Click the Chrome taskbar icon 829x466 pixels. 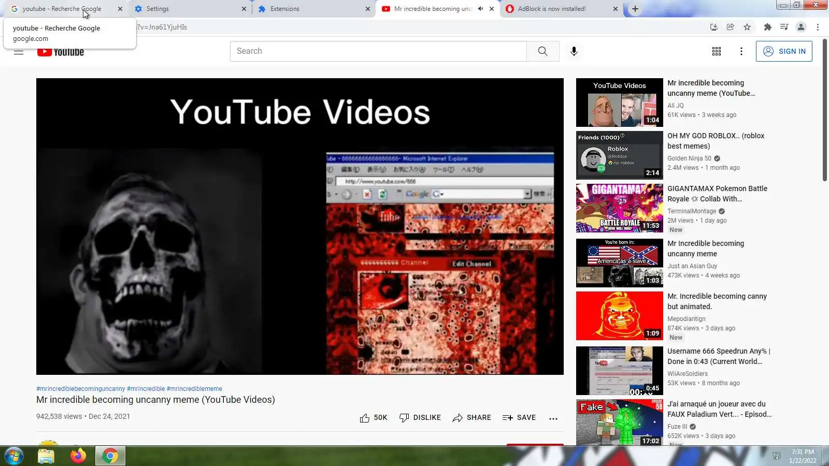click(110, 456)
